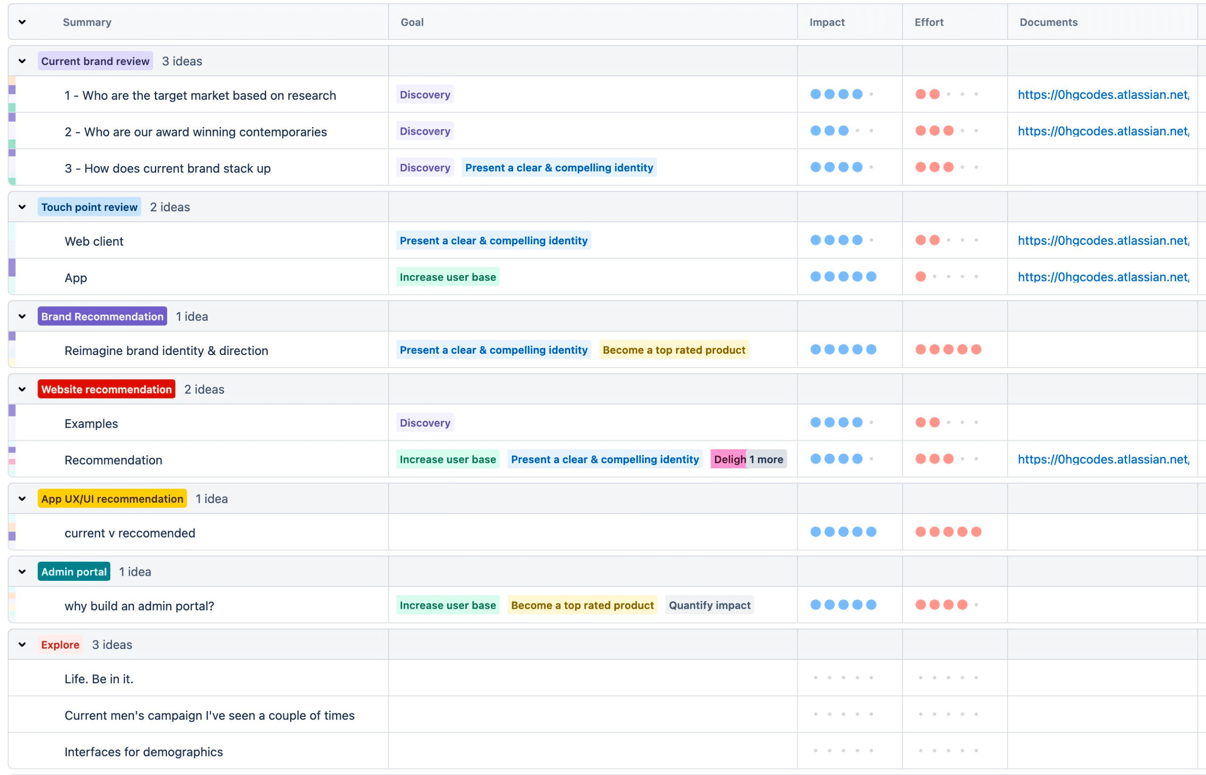Set Impact rating on 'Life. Be in it.' row

pos(843,678)
